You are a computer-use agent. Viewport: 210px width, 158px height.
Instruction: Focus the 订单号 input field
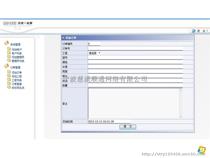pyautogui.click(x=135, y=48)
